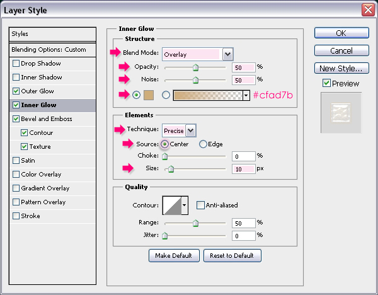Screen dimensions: 378x295
Task: Click the Opacity slider handle
Action: pos(195,67)
